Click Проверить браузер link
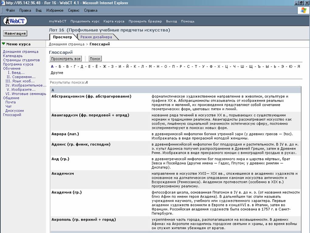Viewport: 310px width, 233px height. 145,21
